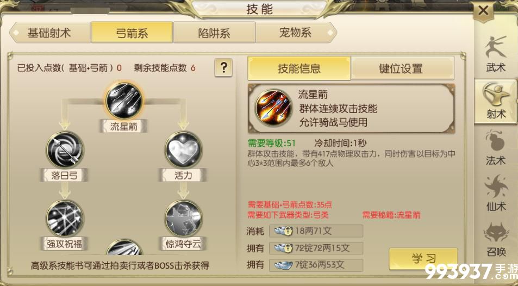Switch to the 陷阱系 tab
The height and width of the screenshot is (286, 518).
(214, 33)
